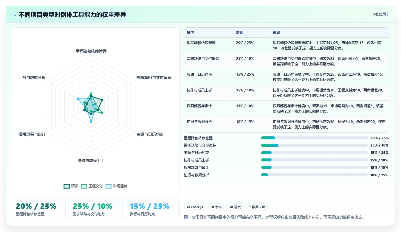Click the 权限部署与审计 progress bar
The height and width of the screenshot is (232, 401).
point(315,167)
